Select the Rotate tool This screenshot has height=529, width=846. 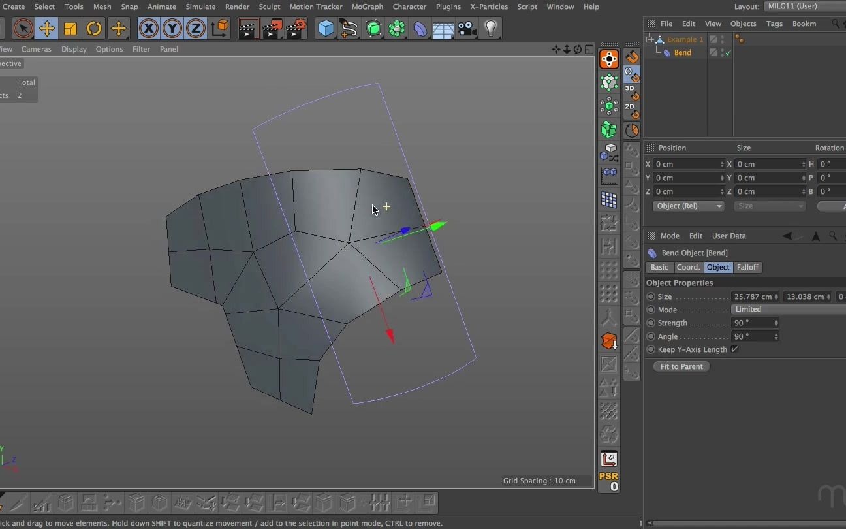93,28
